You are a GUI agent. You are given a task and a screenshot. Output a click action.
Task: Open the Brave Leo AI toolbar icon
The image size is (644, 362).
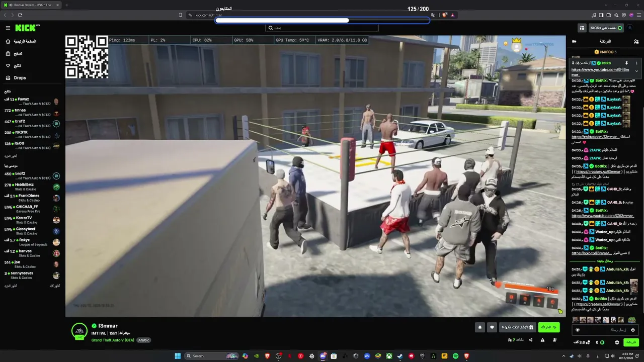click(617, 15)
